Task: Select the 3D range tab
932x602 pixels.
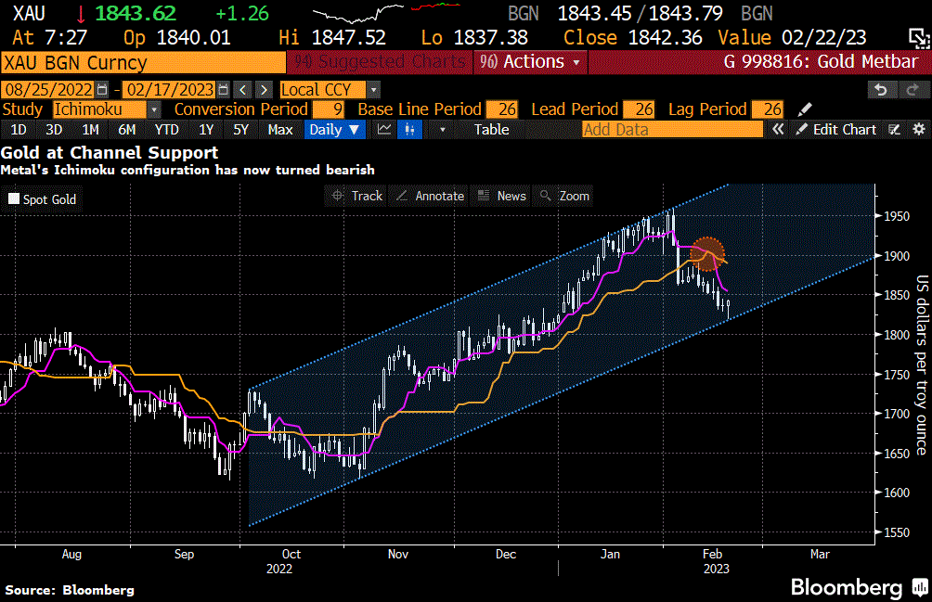Action: coord(54,130)
